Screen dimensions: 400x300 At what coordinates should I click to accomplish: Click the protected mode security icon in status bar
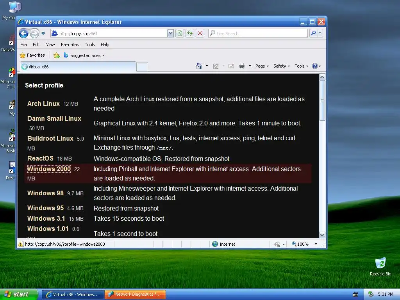pyautogui.click(x=277, y=245)
